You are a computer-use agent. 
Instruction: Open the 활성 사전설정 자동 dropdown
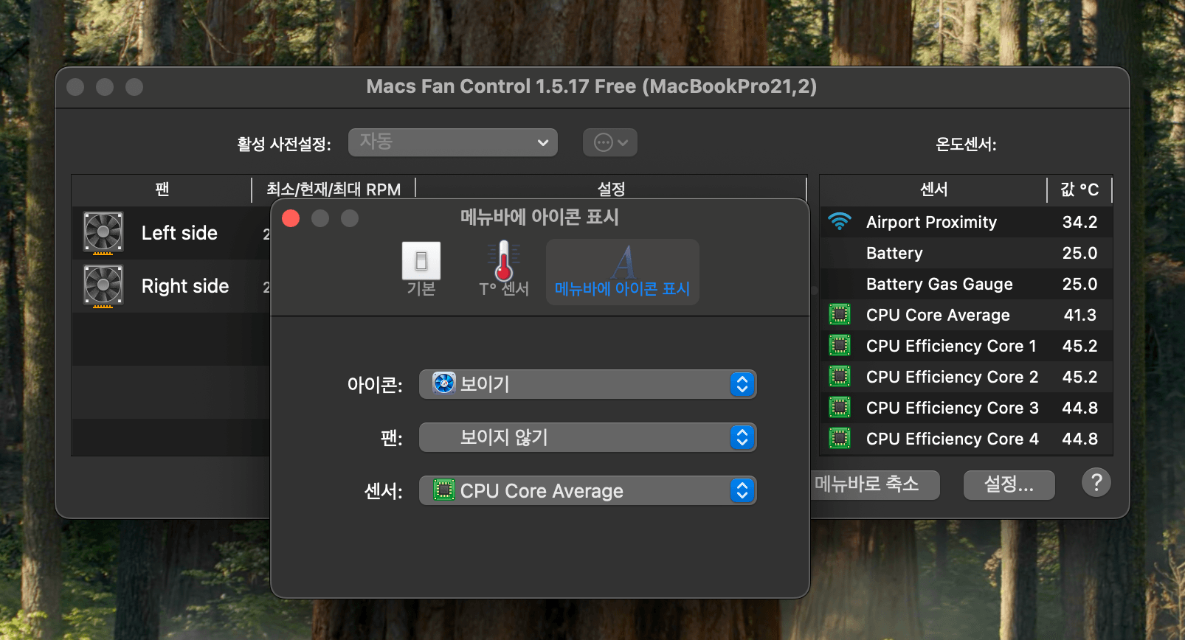[453, 142]
